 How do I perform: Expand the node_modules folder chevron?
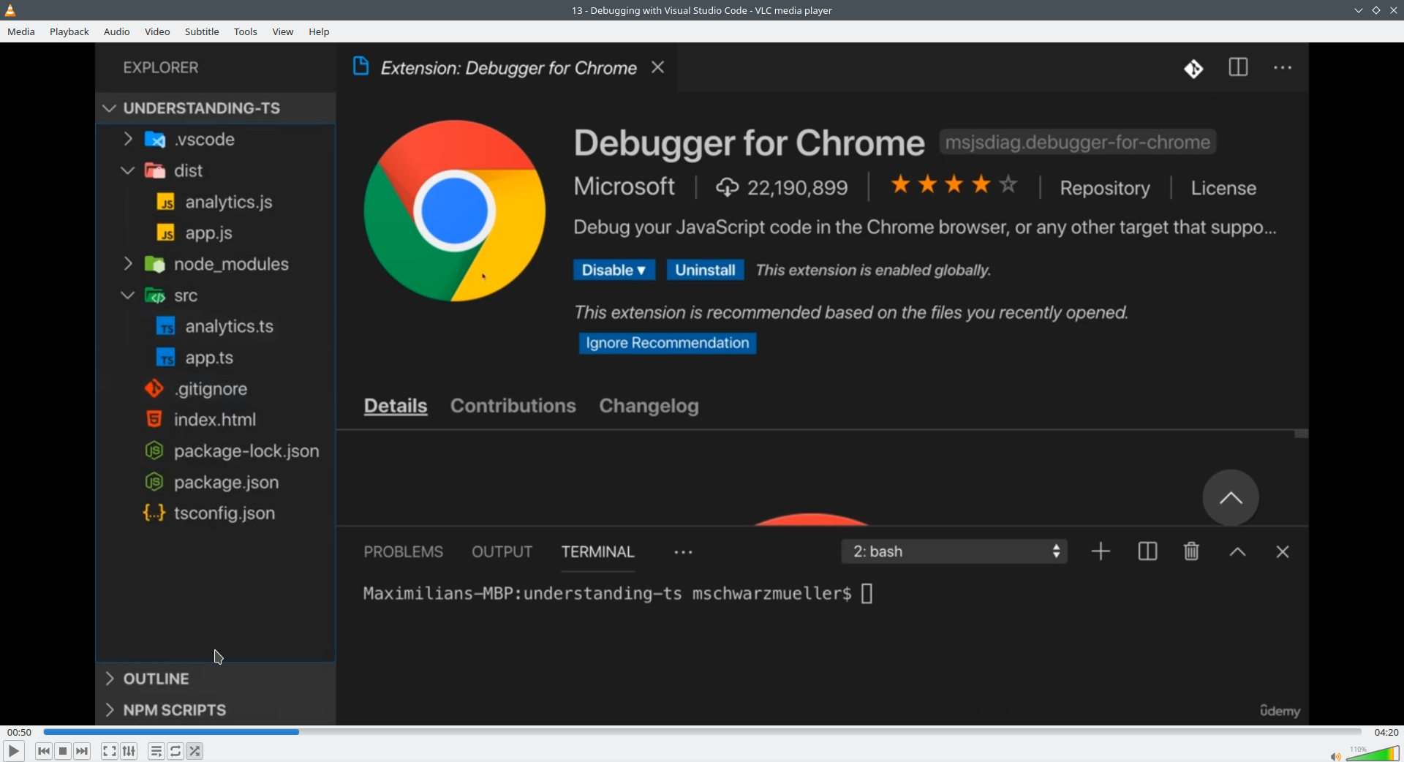click(x=128, y=263)
